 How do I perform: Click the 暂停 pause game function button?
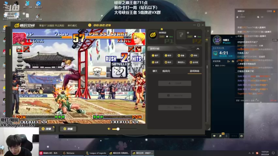tap(168, 55)
